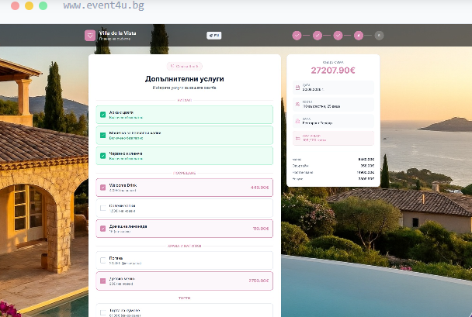
Task: Check the option between Welcome Drink and lemonade
Action: click(x=103, y=208)
